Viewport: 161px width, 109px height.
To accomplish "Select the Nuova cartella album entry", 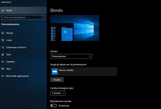I will coord(84,72).
